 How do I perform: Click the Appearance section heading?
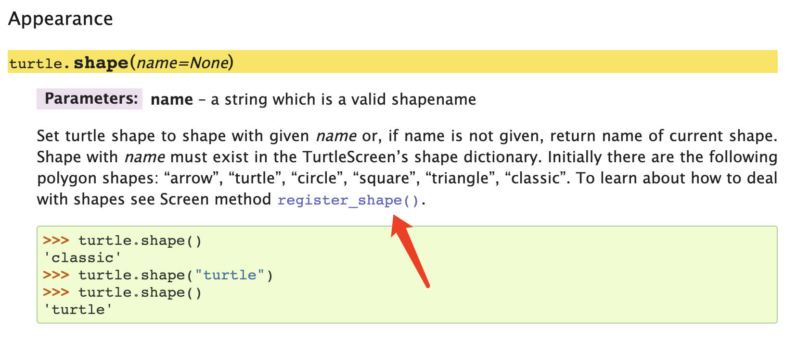coord(61,19)
